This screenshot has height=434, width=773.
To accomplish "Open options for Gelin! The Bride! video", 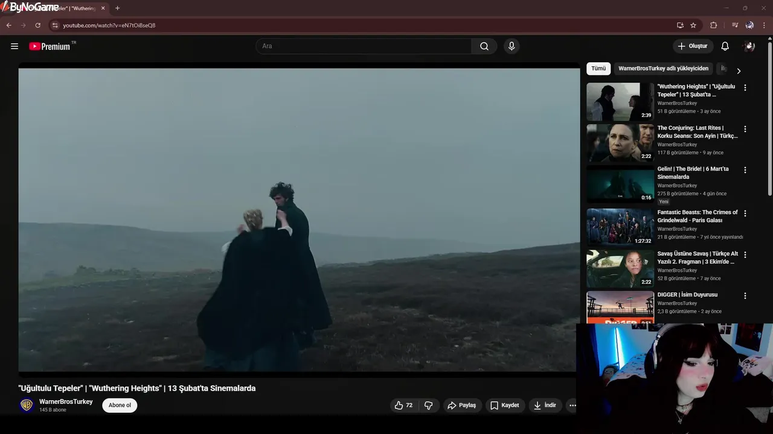I will [745, 170].
